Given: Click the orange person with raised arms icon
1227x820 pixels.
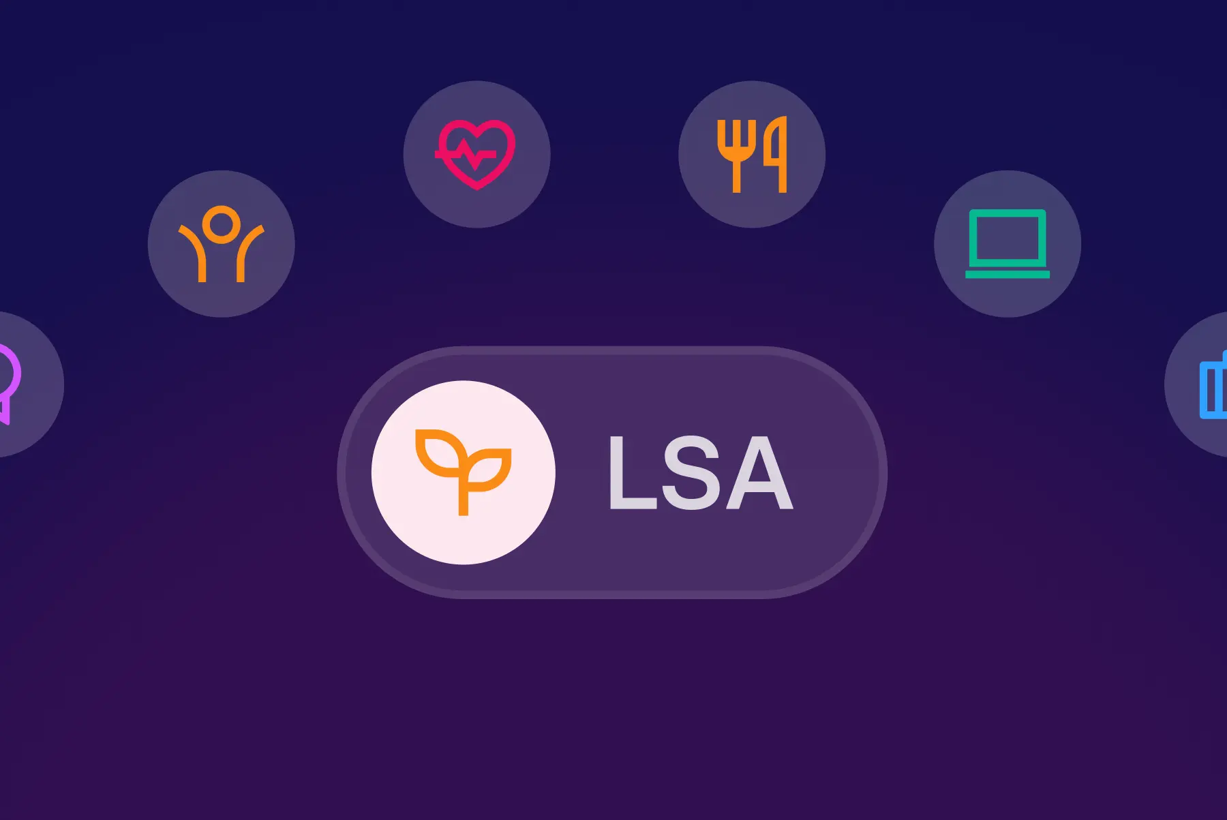Looking at the screenshot, I should point(222,243).
